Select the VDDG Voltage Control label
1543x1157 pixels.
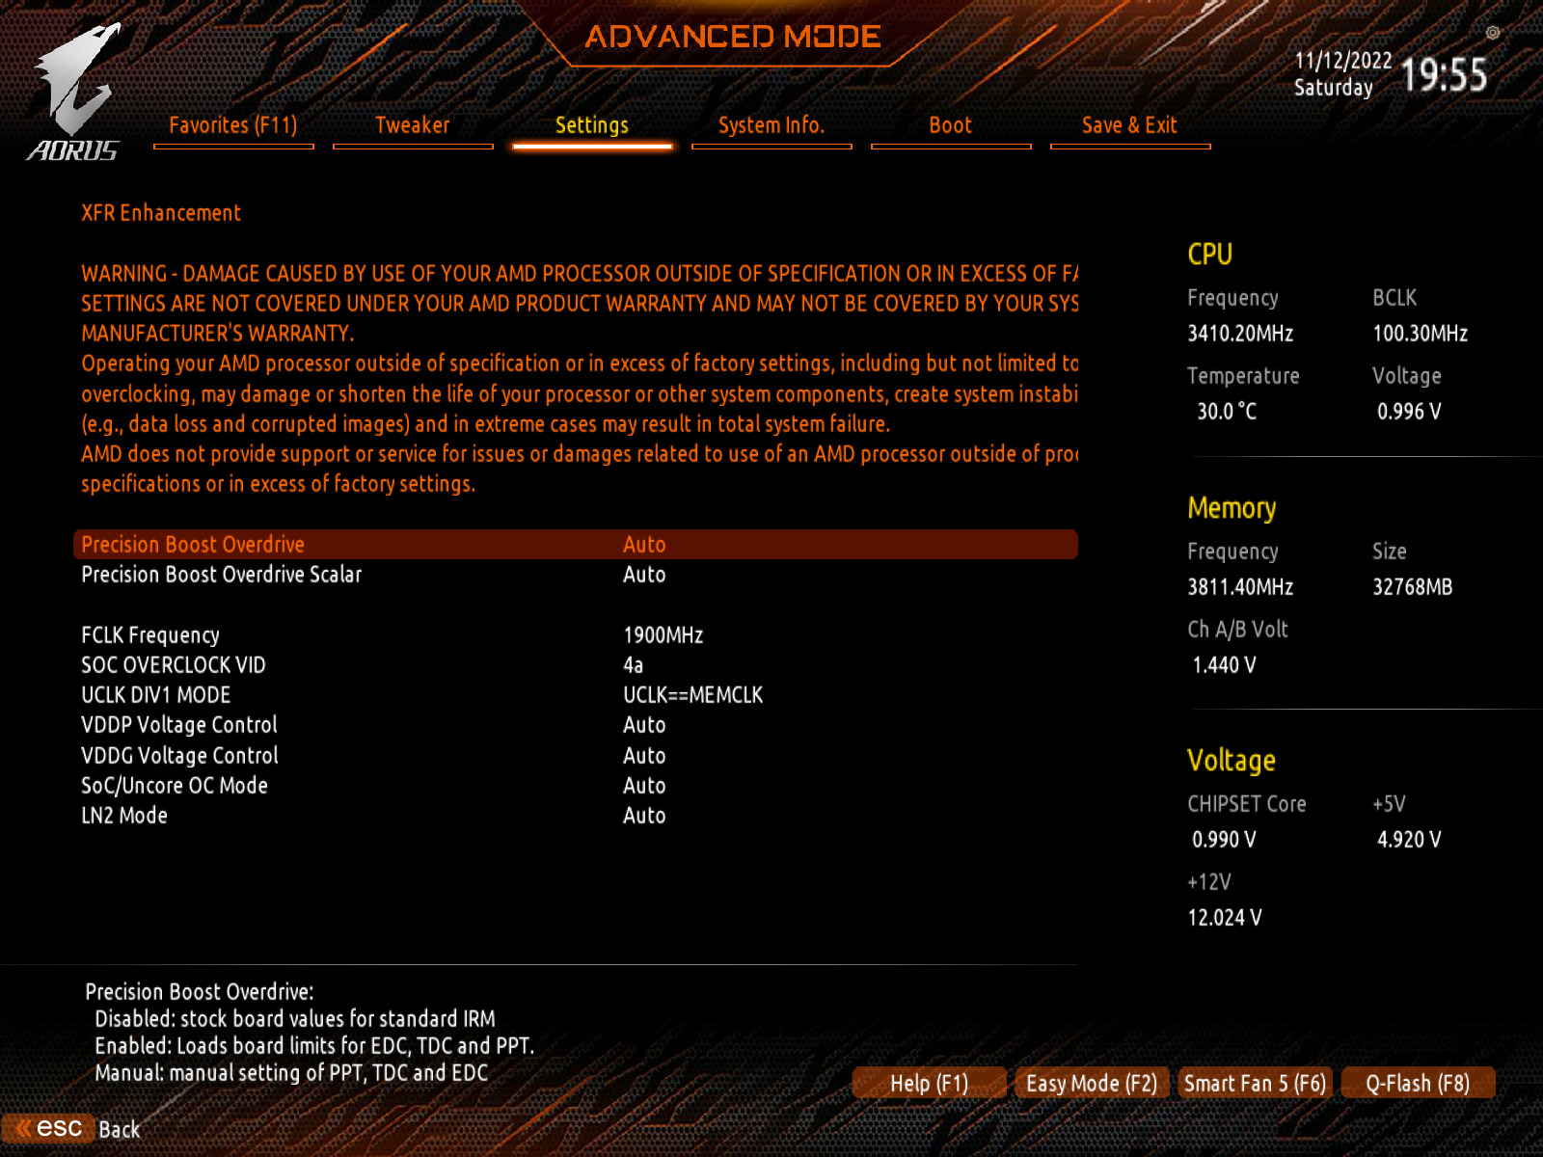coord(180,756)
